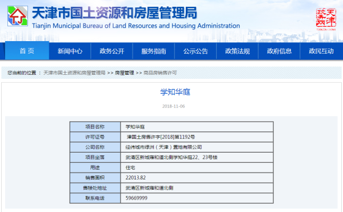Click the English title Tianjin Municipal Bureau header
Viewport: 343px width, 212px height.
pos(136,26)
